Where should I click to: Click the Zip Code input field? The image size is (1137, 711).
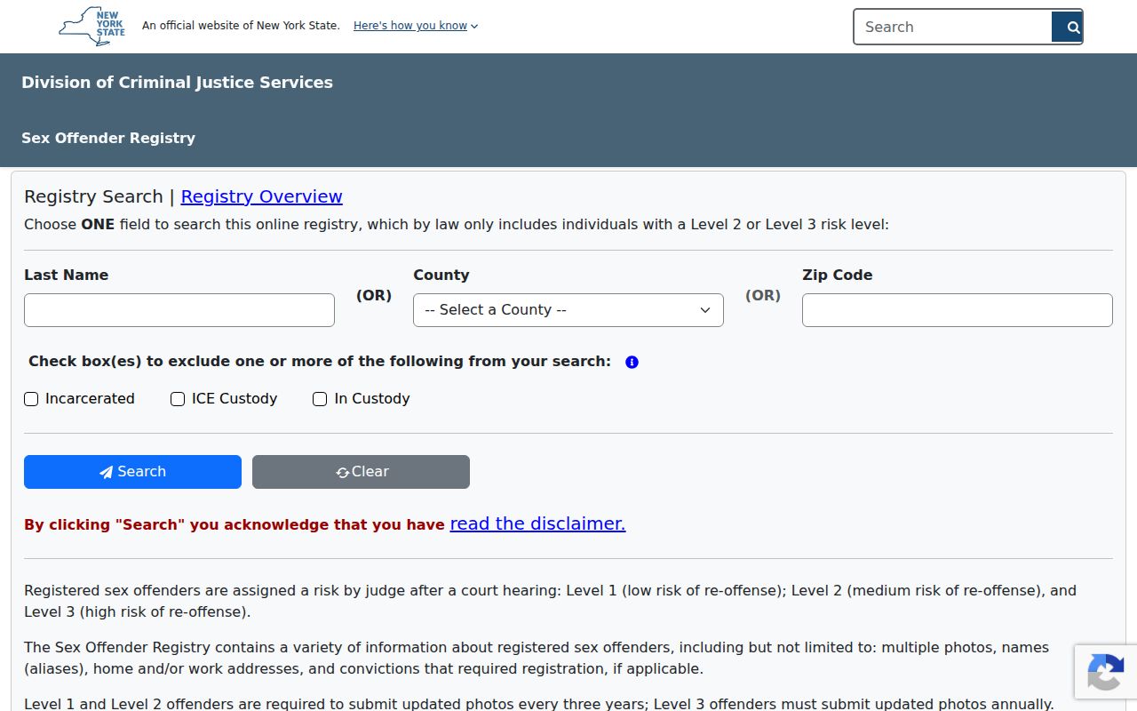[x=958, y=310]
